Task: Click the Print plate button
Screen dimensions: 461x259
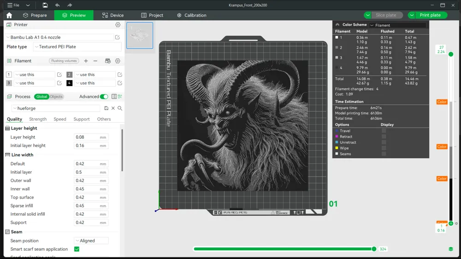Action: (x=430, y=15)
